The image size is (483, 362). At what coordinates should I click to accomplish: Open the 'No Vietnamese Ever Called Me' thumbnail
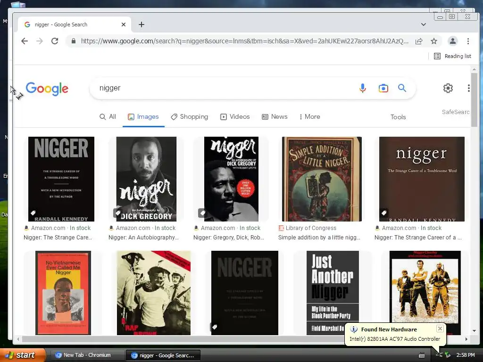(x=63, y=293)
